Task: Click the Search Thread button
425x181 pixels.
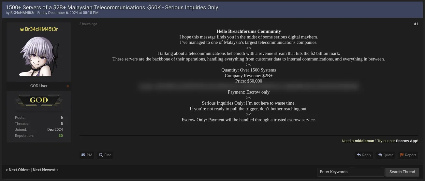Action: [402, 172]
